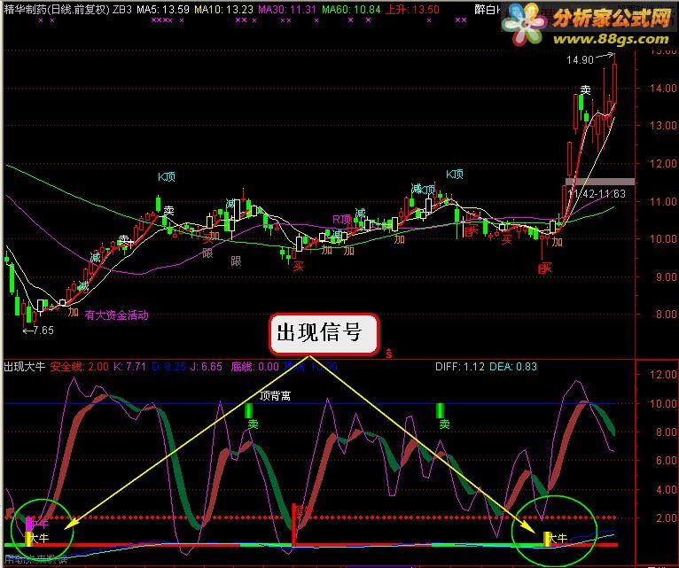
Task: Click the 2.00 indicator axis label
Action: click(x=666, y=517)
